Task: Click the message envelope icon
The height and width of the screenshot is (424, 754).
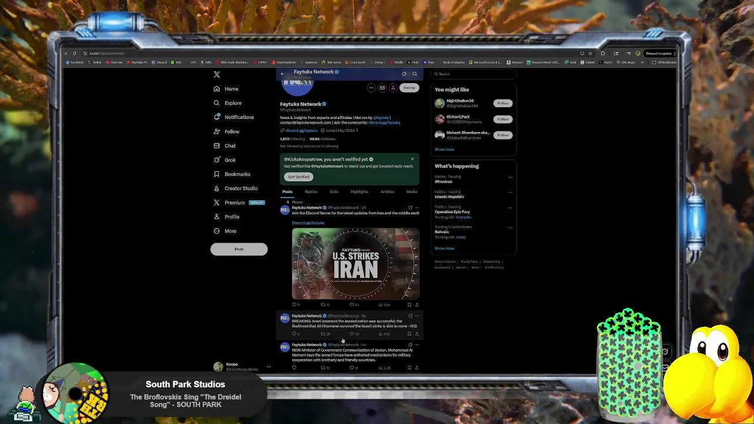Action: [382, 88]
